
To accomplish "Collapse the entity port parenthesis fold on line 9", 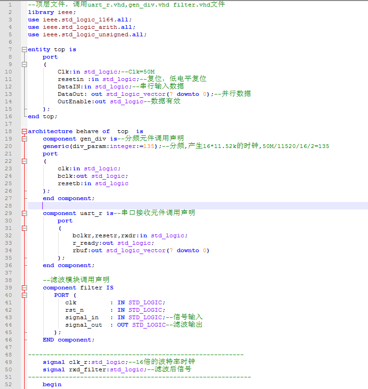I will (x=24, y=65).
